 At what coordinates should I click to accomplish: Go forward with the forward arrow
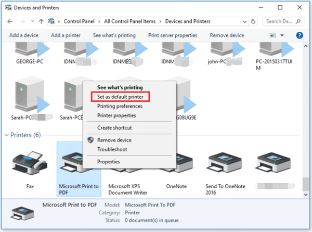pyautogui.click(x=22, y=21)
